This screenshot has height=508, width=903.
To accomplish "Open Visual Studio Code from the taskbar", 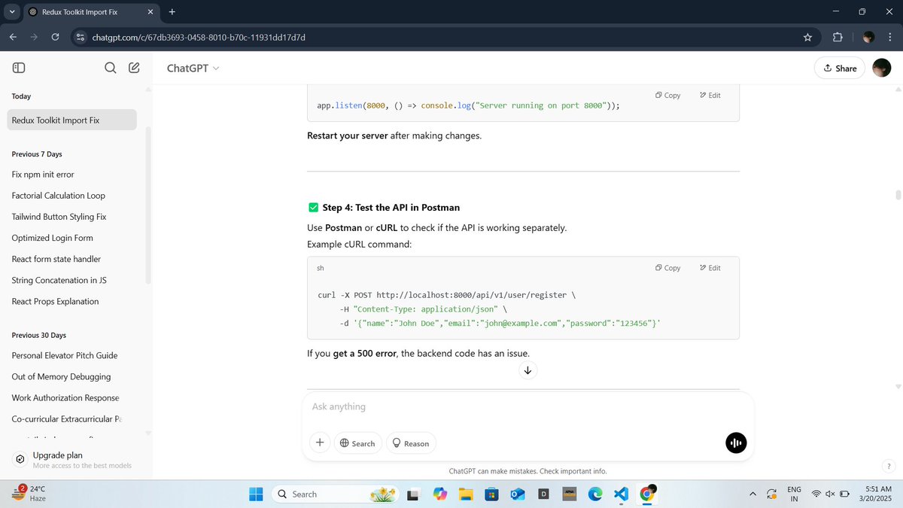I will pos(621,494).
